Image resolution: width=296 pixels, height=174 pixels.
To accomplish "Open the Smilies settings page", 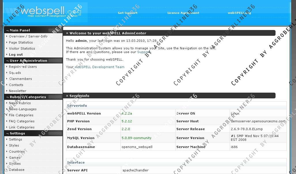I will pos(15,164).
